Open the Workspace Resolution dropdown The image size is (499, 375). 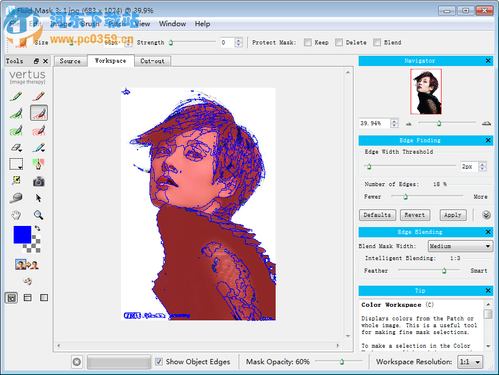(469, 361)
